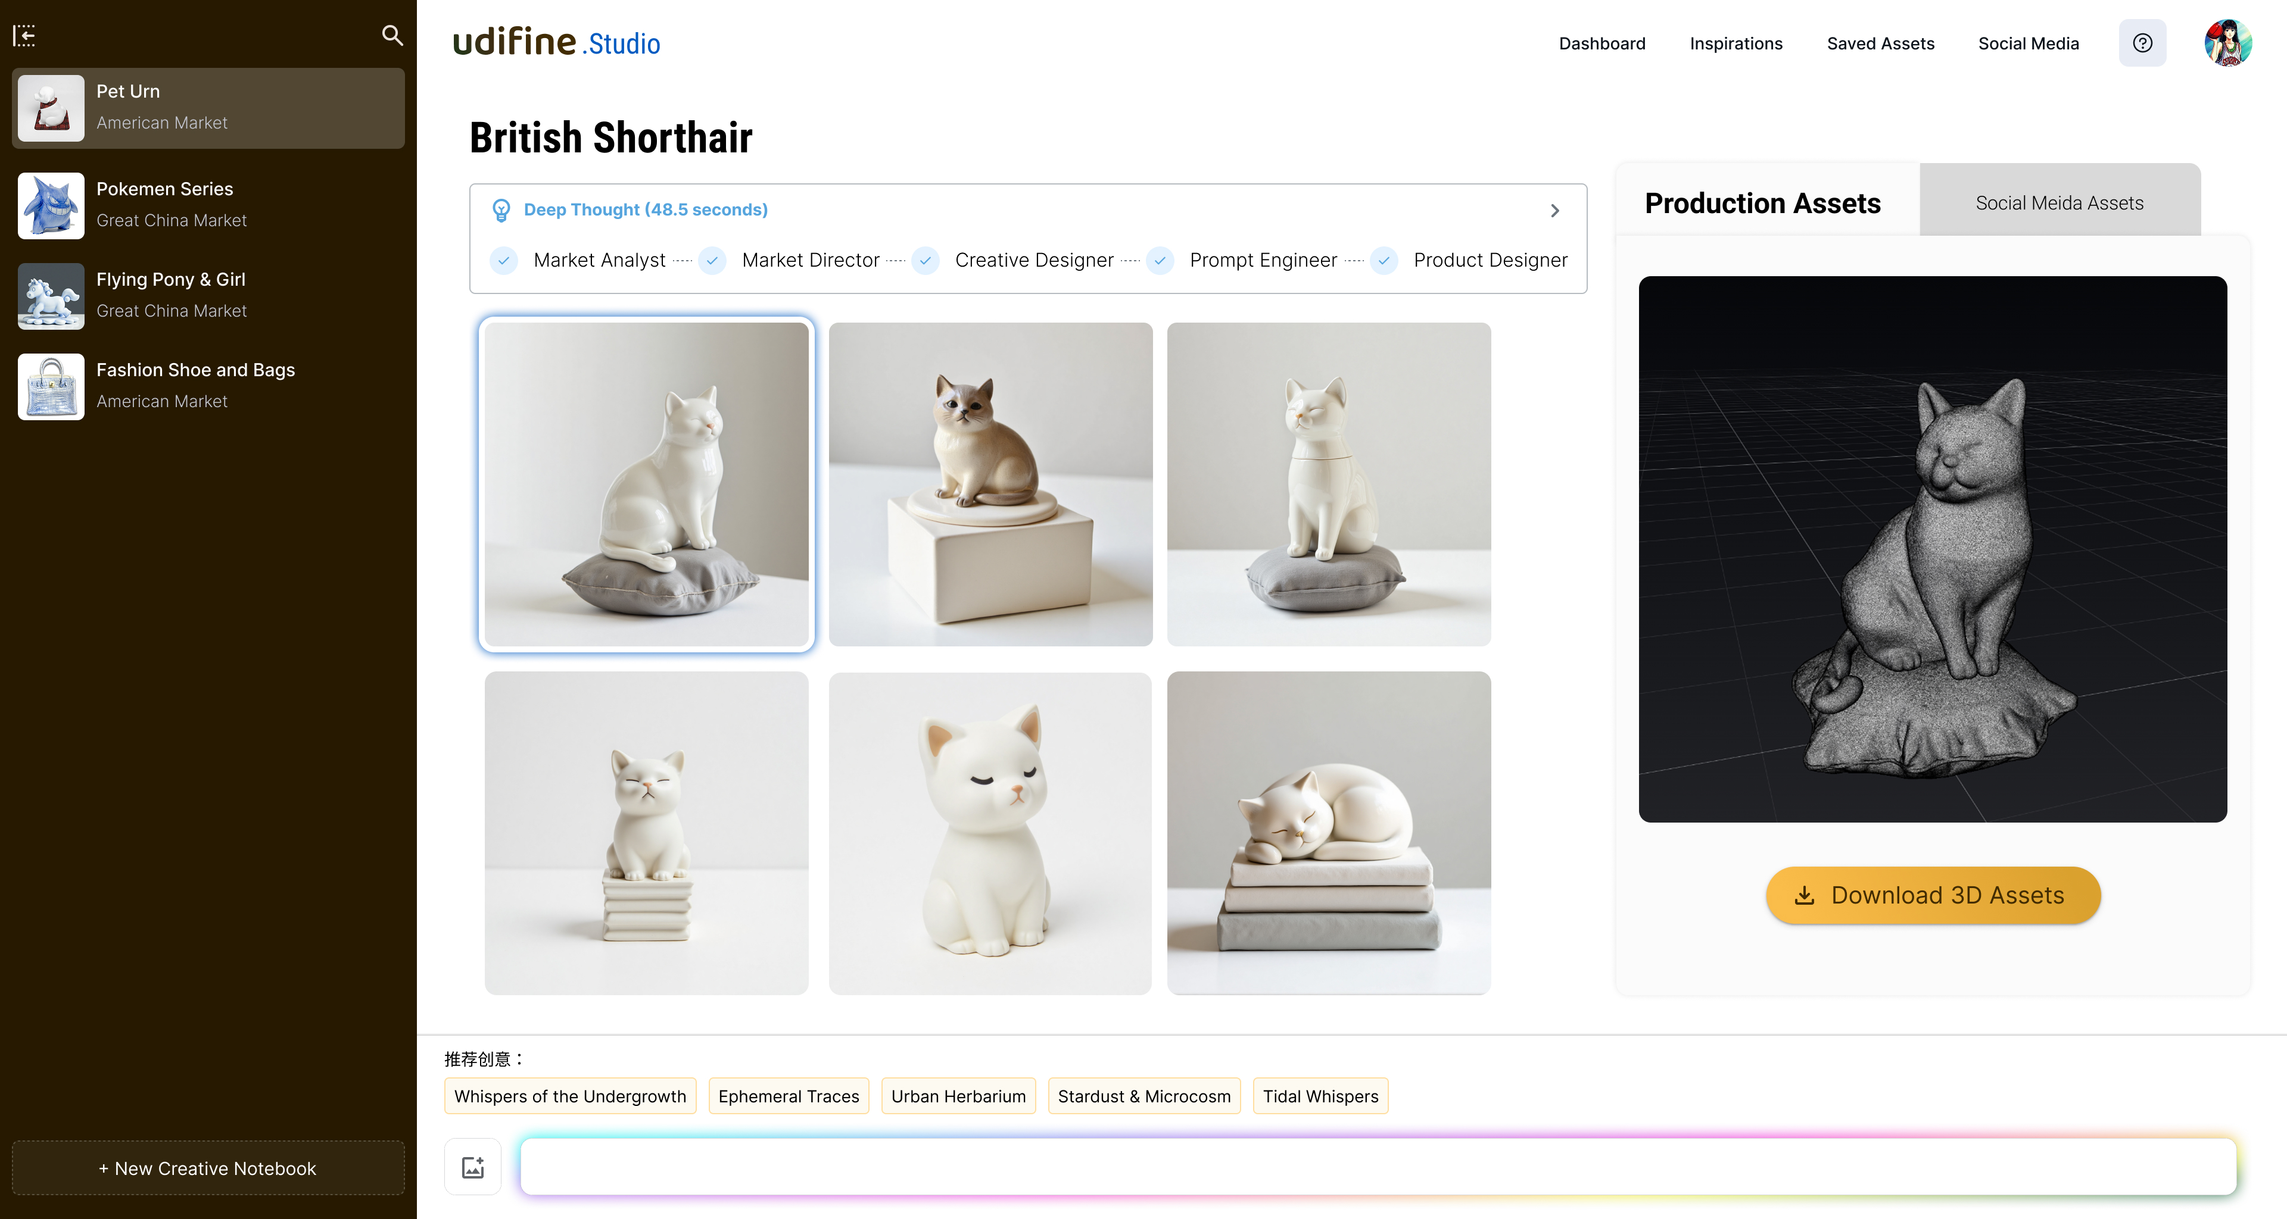
Task: Toggle the Product Designer checkmark
Action: coord(1384,261)
